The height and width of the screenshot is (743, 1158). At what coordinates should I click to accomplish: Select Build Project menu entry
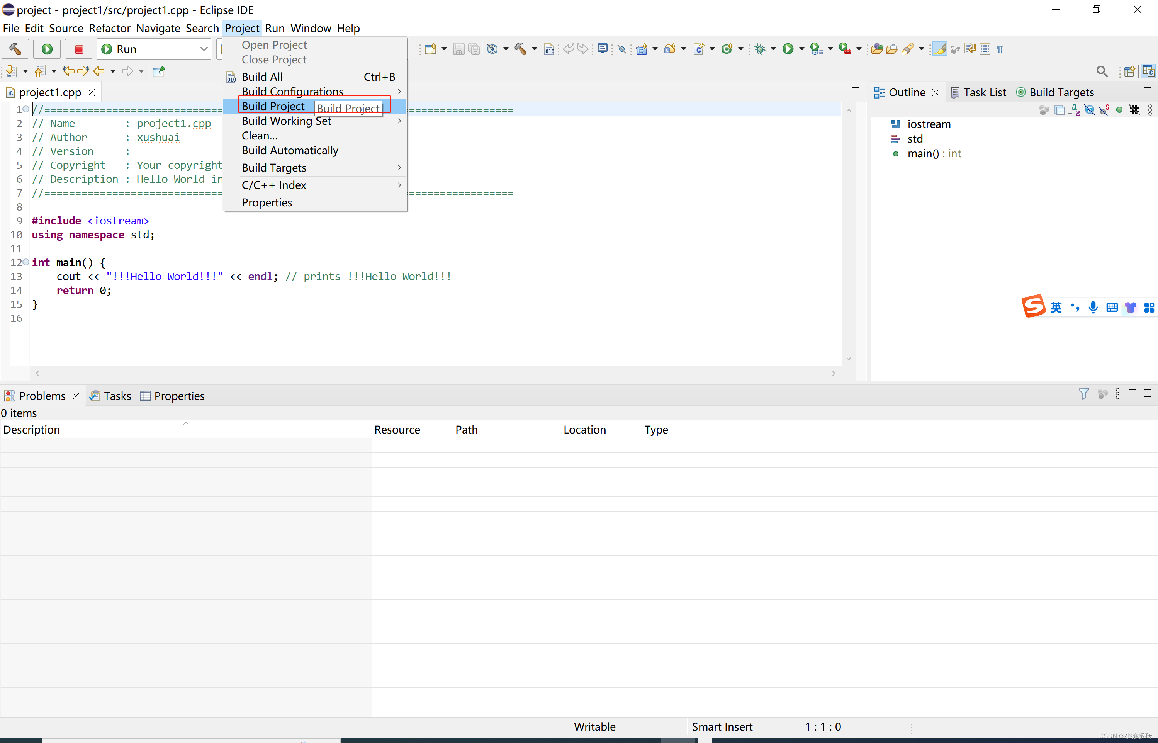(x=273, y=106)
